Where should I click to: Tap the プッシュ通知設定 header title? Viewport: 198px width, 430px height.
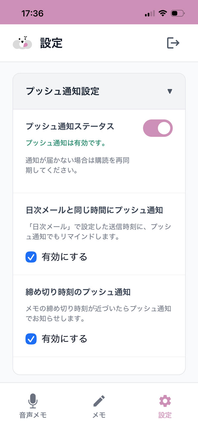(63, 91)
